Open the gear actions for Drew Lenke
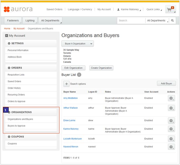Screen dimensions: 180x165 point(171,121)
